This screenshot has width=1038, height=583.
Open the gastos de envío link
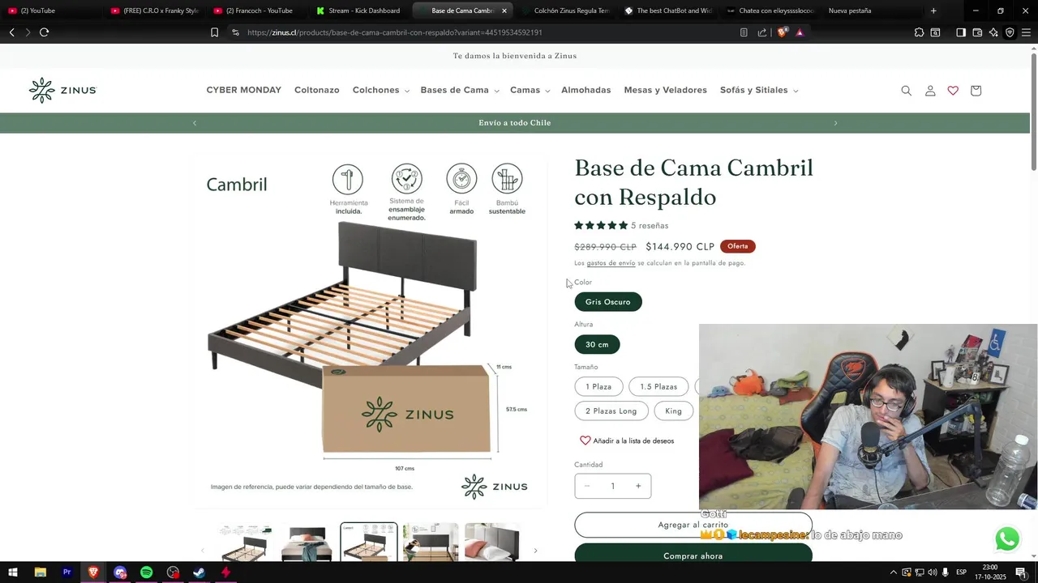click(x=611, y=263)
